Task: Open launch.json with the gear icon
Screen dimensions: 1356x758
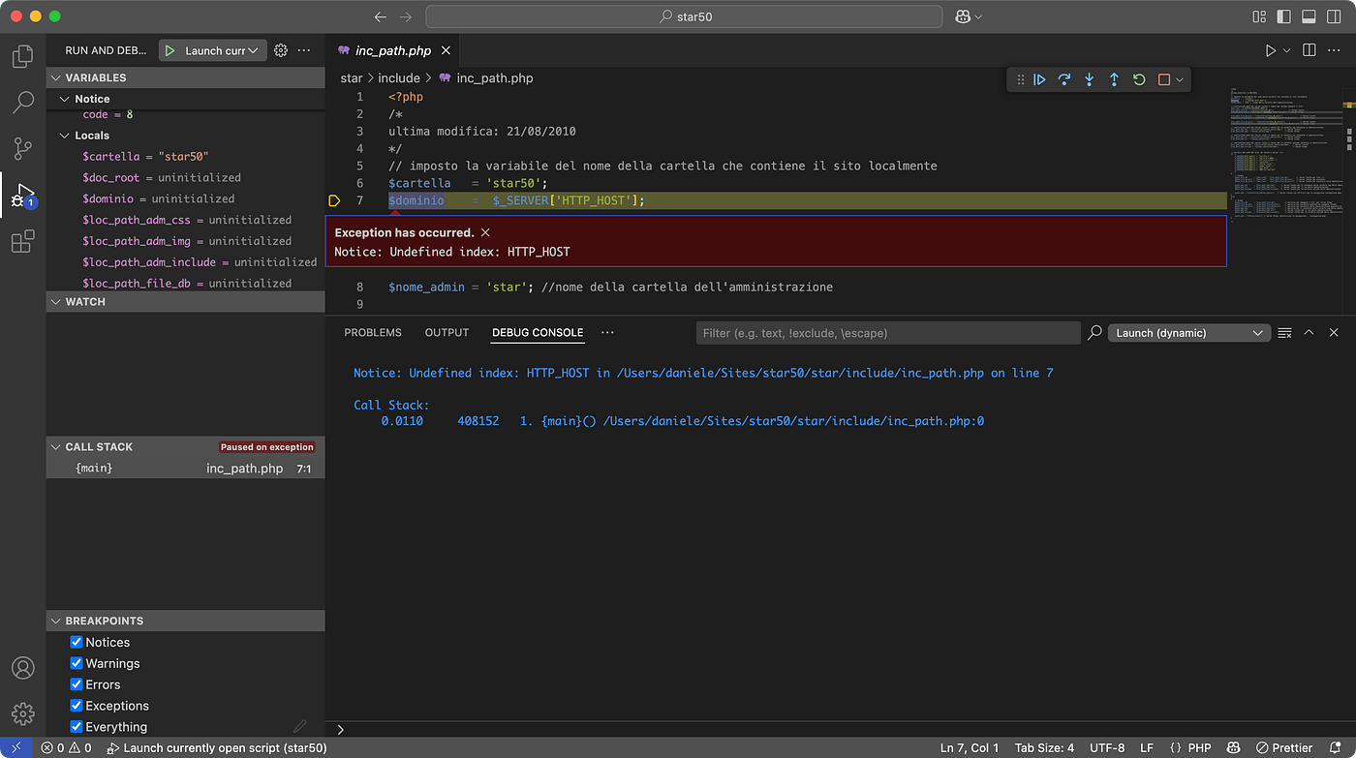Action: pyautogui.click(x=281, y=50)
